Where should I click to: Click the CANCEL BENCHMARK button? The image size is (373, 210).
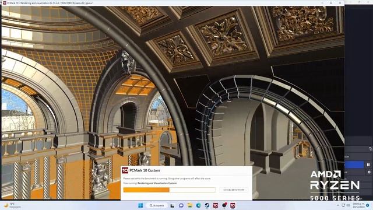coord(234,190)
